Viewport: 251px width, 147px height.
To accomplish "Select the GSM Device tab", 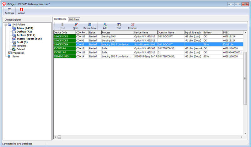I will click(60, 19).
